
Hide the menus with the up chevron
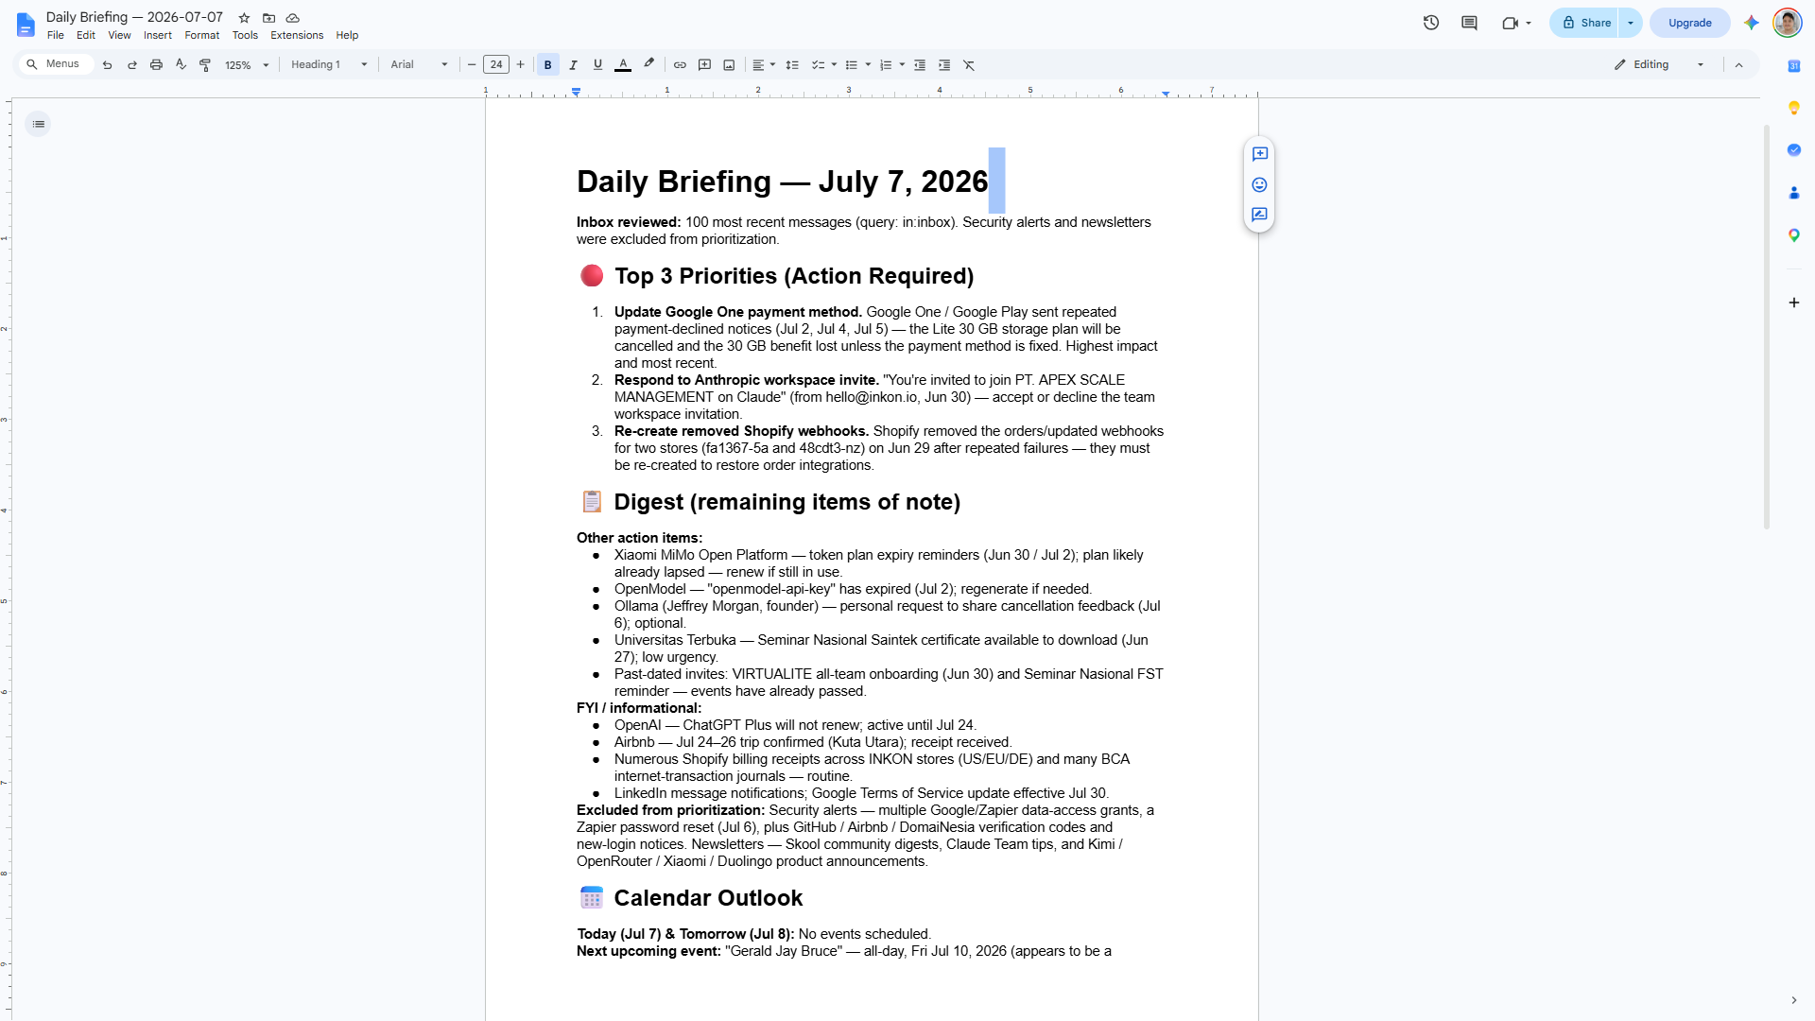coord(1738,65)
